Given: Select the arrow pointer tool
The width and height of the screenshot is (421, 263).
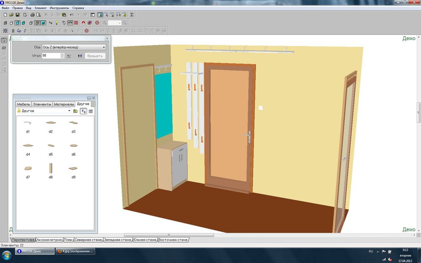Looking at the screenshot, I should 4,40.
